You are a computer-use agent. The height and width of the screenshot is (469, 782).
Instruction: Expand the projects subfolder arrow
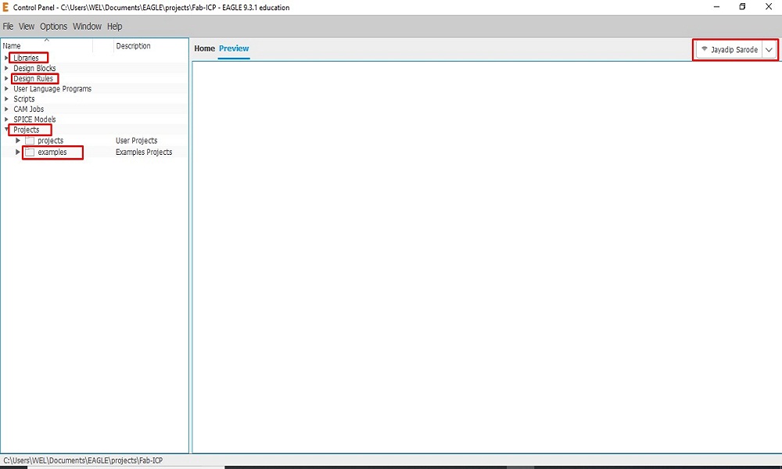18,141
